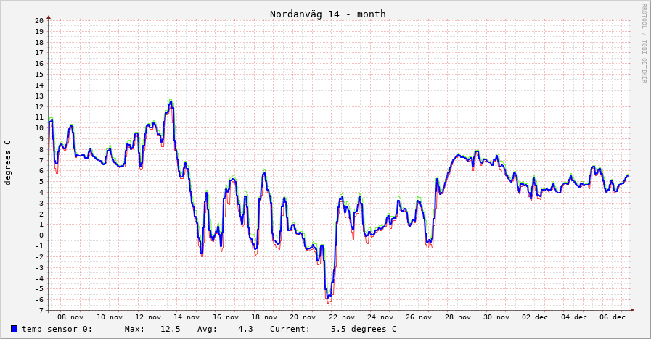This screenshot has height=339, width=651.
Task: Select the 08 nov date label
Action: (71, 317)
